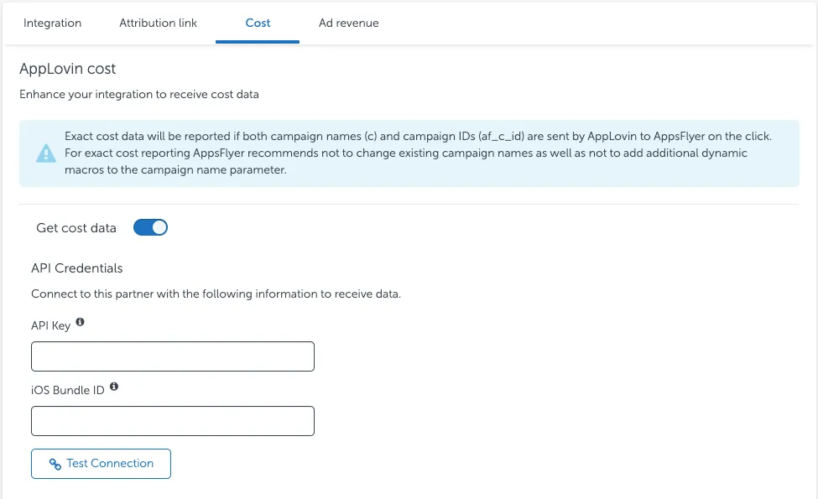The width and height of the screenshot is (818, 499).
Task: Go to the Ad revenue tab
Action: click(348, 23)
